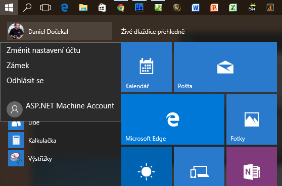Viewport: 282px width, 186px height.
Task: Launch Microsoft Edge from the taskbar
Action: click(x=64, y=8)
